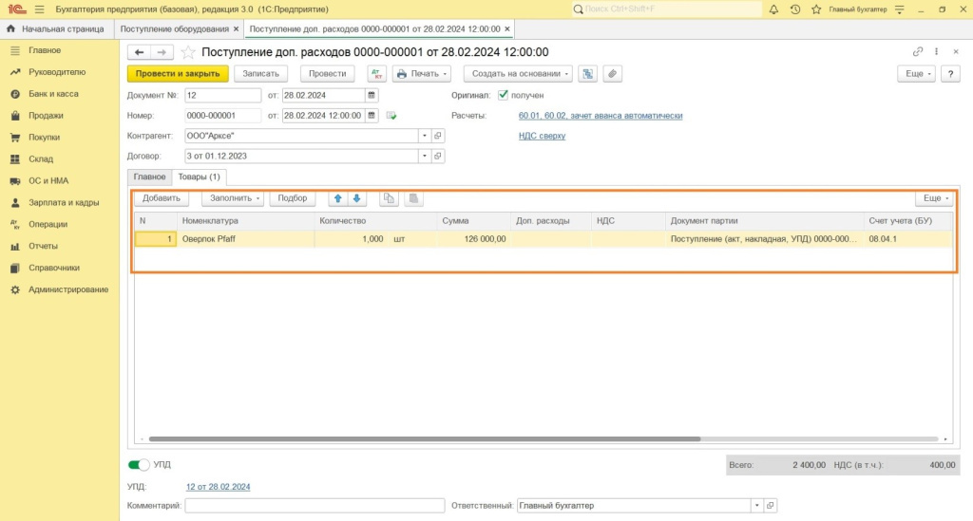Click the paperclip attached files icon
The image size is (973, 521).
click(x=613, y=74)
